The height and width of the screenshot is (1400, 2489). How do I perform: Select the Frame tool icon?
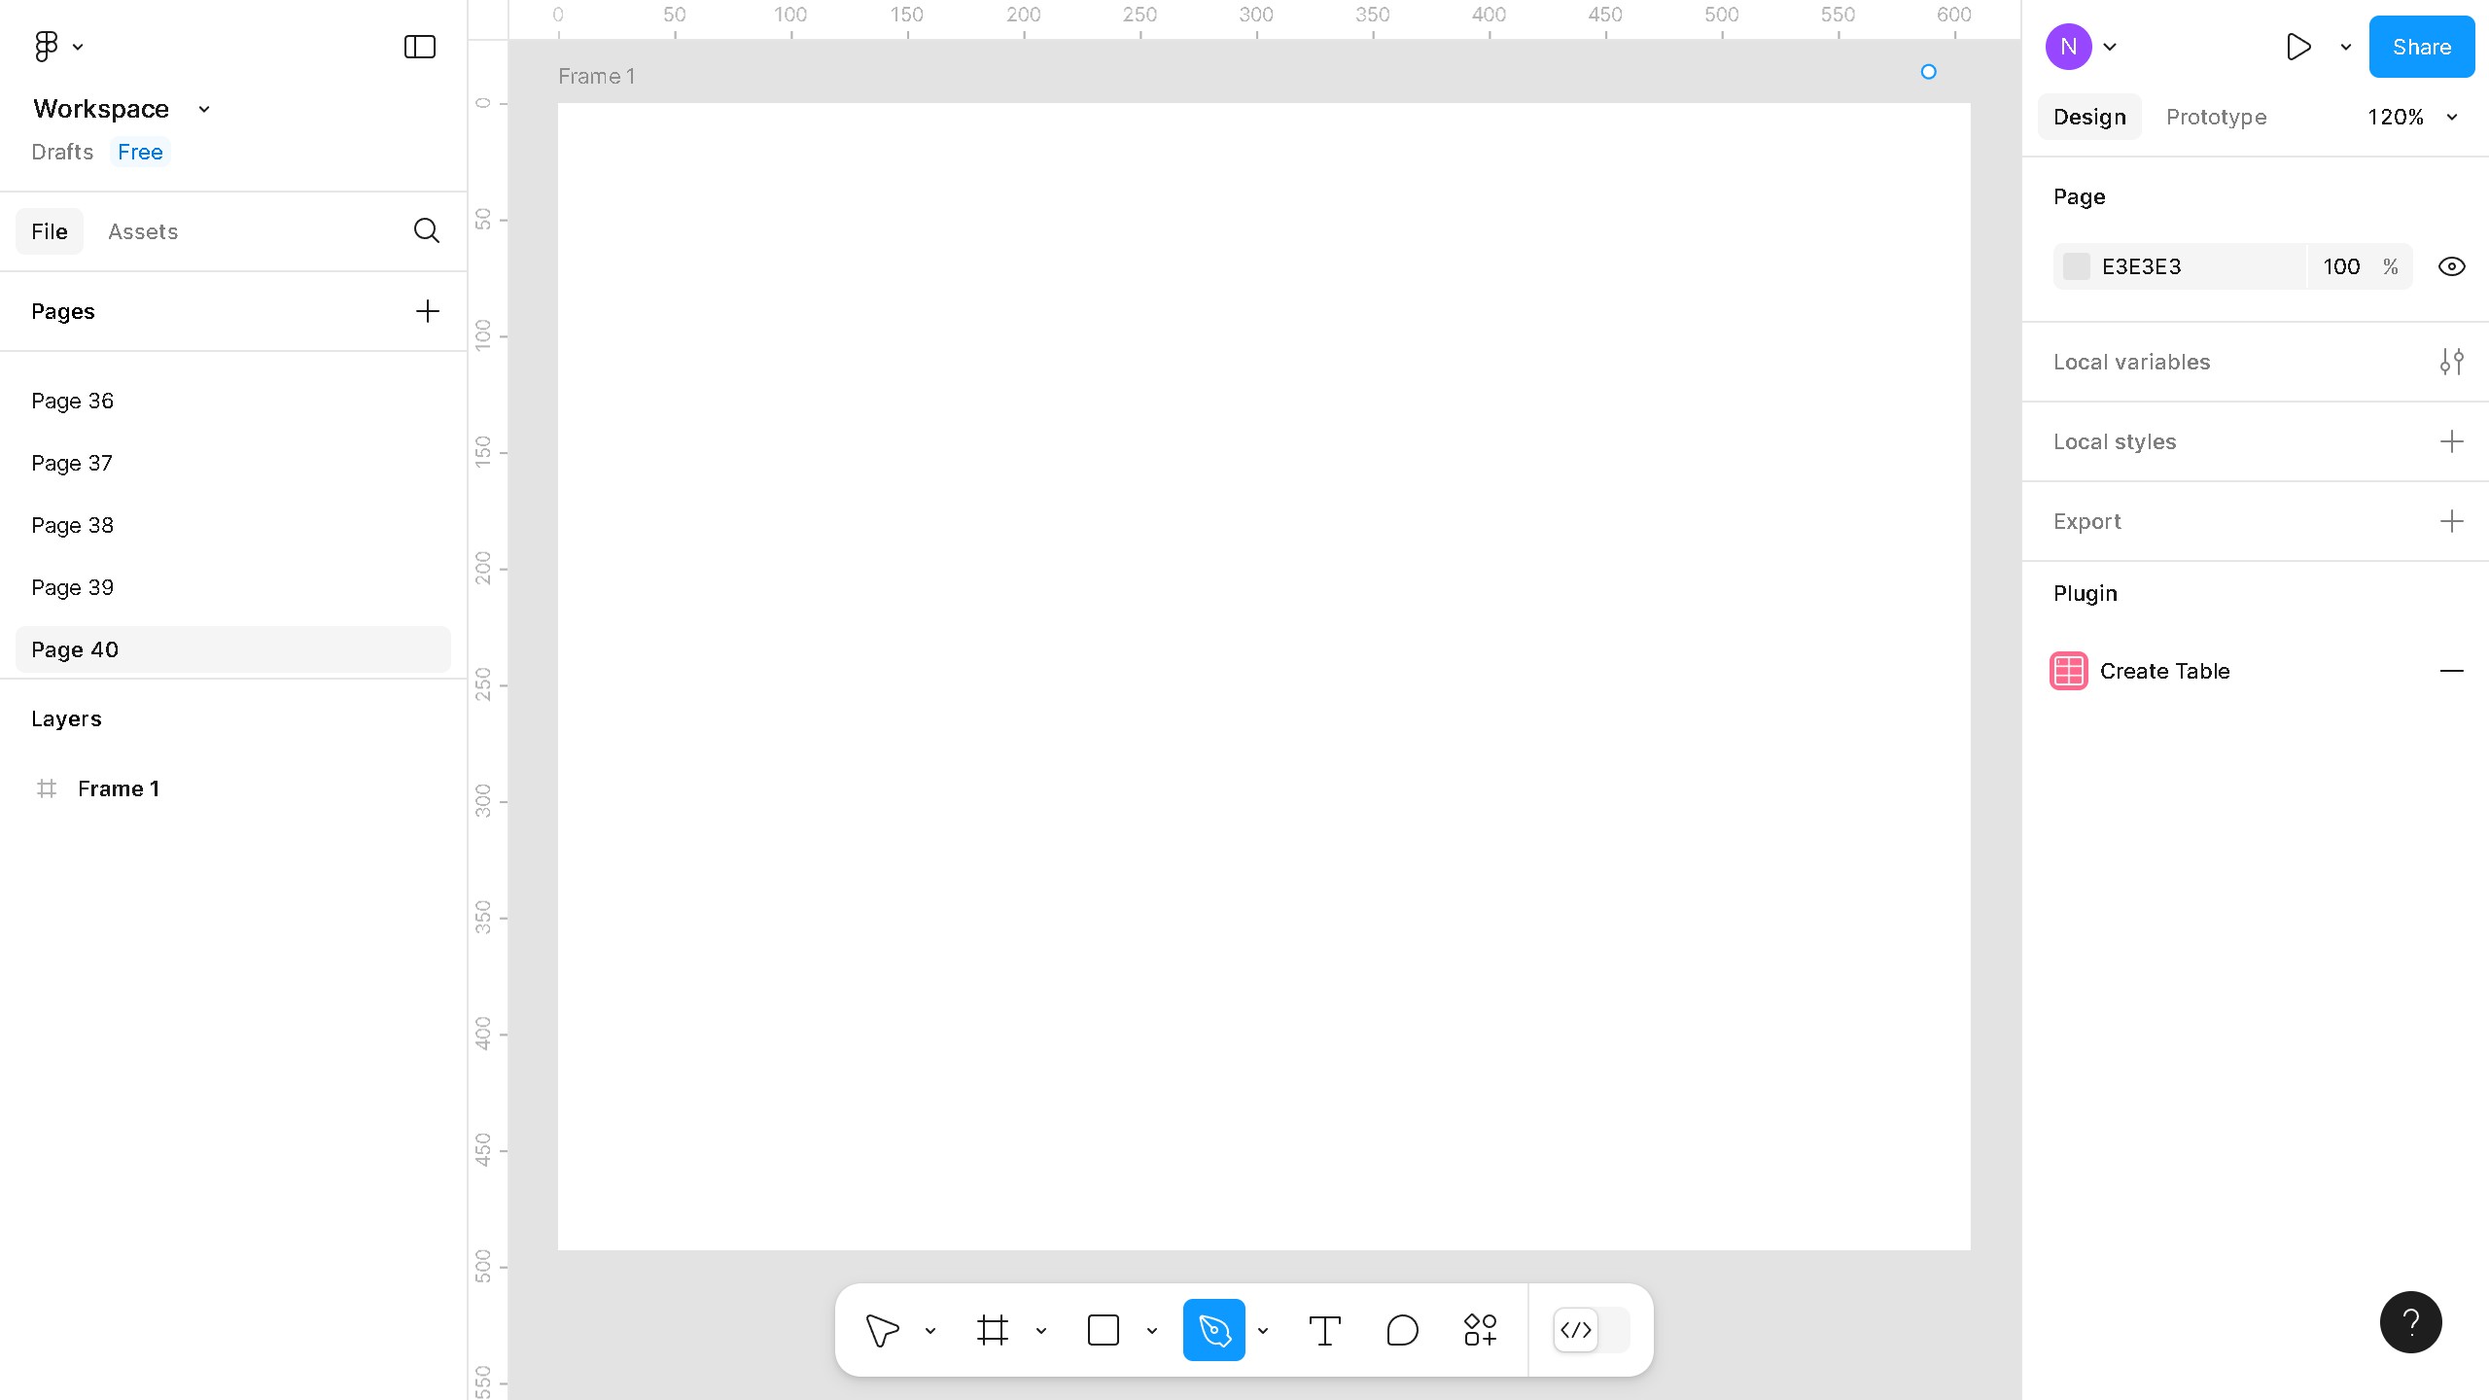point(992,1330)
